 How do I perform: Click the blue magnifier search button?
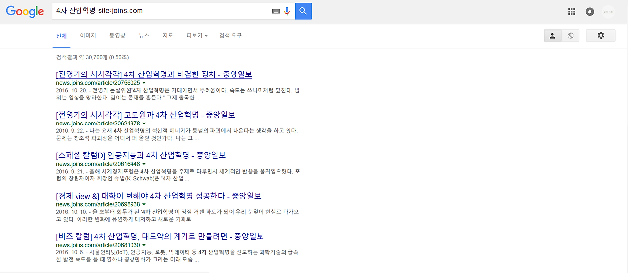point(303,11)
